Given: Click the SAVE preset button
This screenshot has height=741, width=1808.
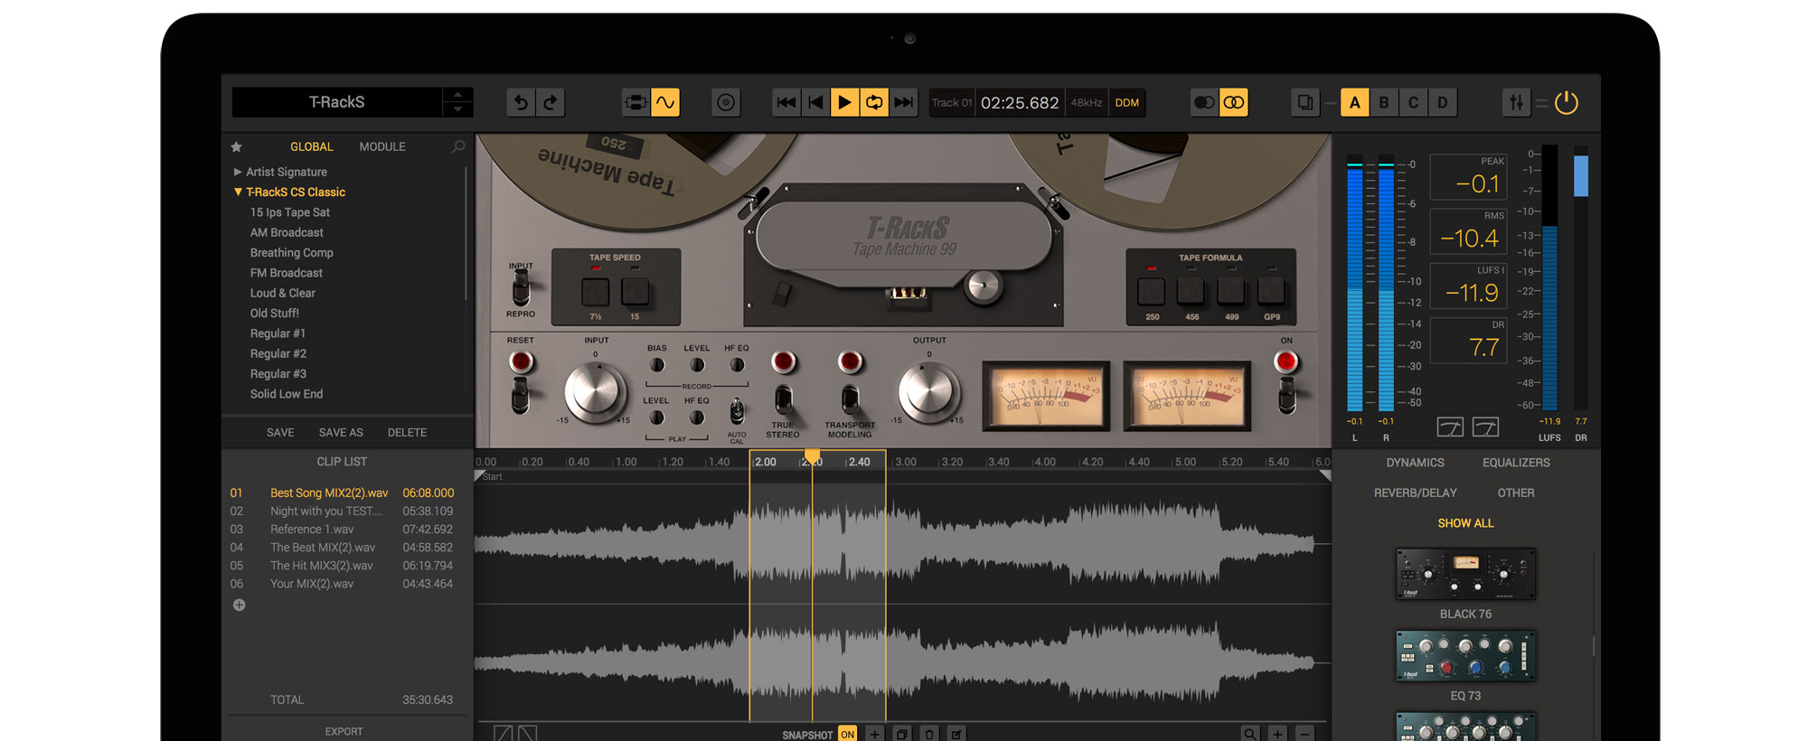Looking at the screenshot, I should pos(280,433).
